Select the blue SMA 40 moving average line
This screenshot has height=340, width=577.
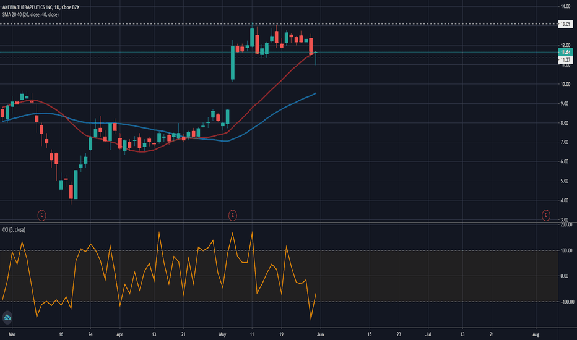coord(272,113)
